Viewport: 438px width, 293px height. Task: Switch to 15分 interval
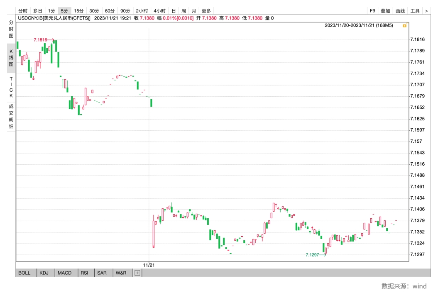pyautogui.click(x=79, y=11)
